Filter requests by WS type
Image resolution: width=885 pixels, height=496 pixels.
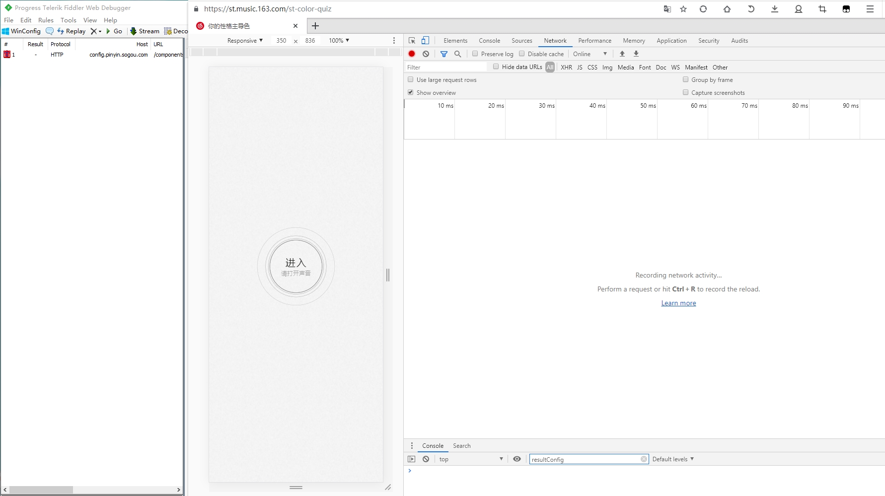coord(675,67)
